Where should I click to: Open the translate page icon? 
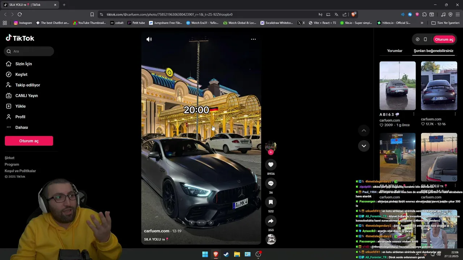[x=336, y=14]
